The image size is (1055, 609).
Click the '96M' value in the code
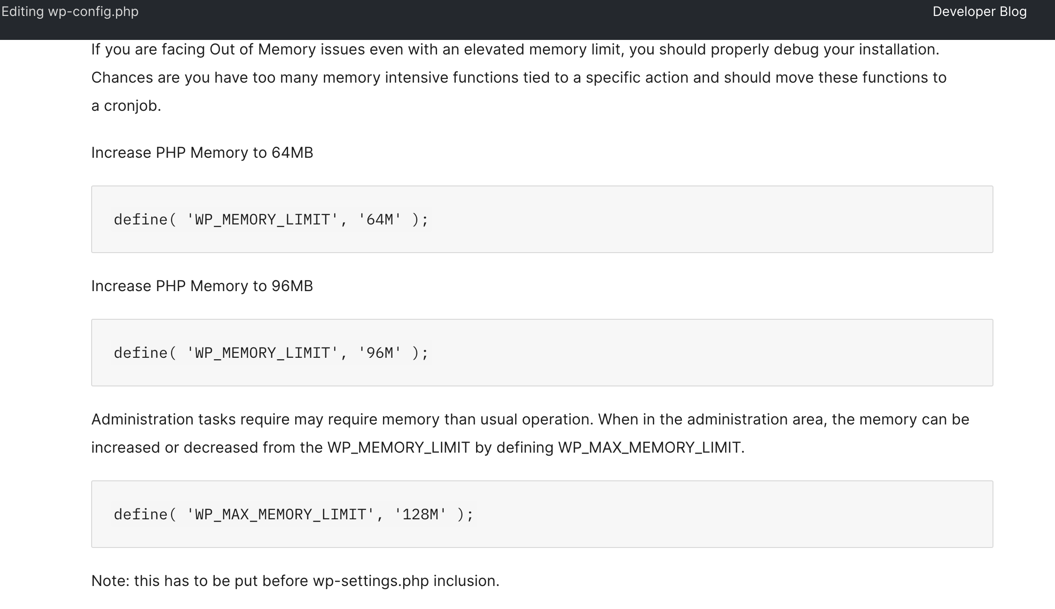click(x=380, y=353)
